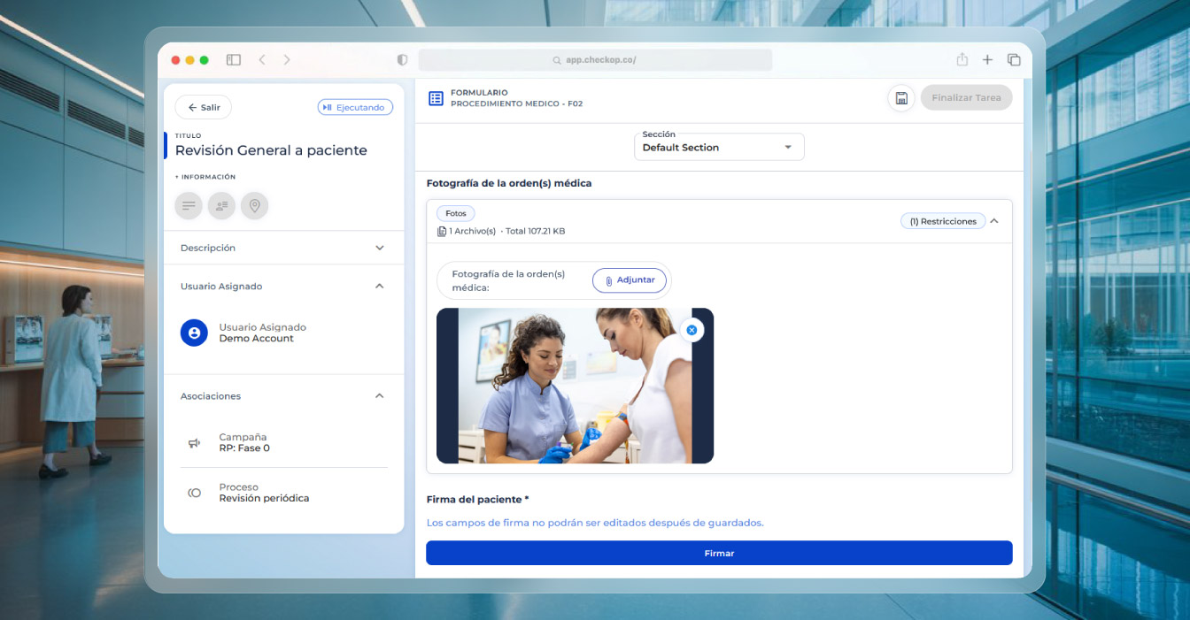
Task: Collapse the Usuario Asignado section
Action: pos(379,287)
